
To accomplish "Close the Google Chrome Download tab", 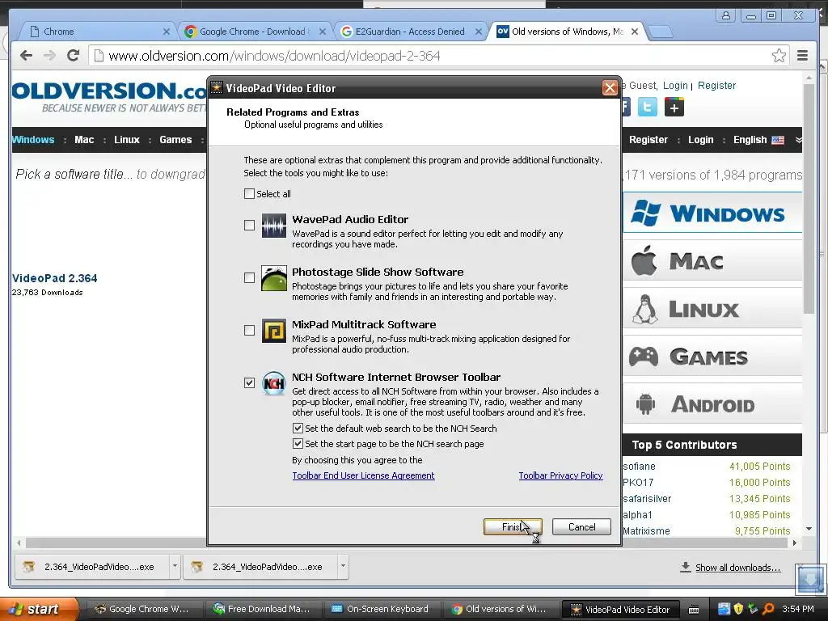I will click(x=323, y=32).
